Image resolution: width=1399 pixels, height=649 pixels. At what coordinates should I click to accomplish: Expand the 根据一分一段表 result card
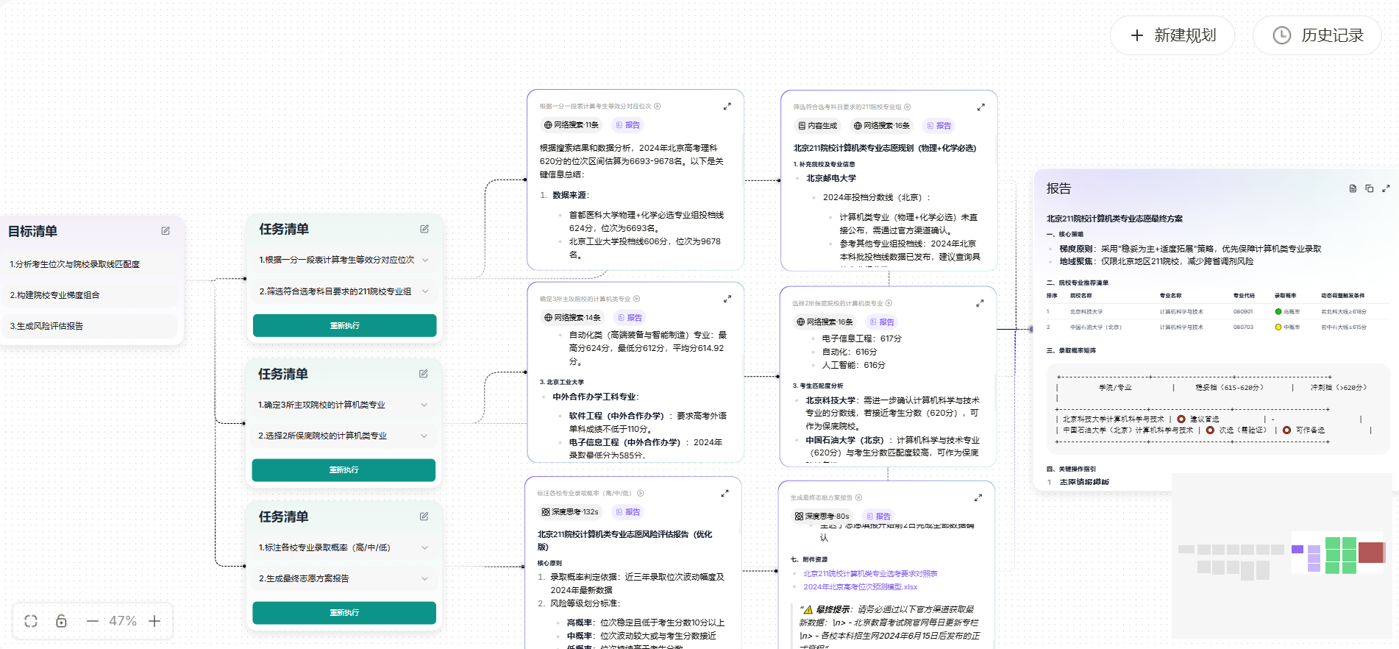[727, 106]
